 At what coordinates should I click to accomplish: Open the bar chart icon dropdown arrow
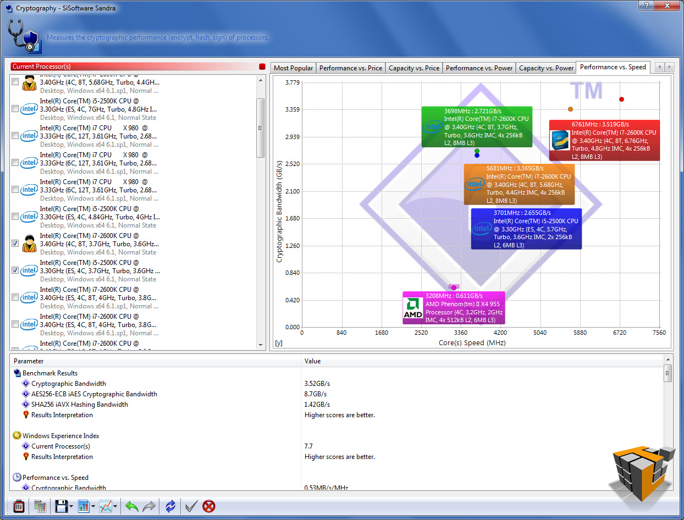(x=93, y=506)
